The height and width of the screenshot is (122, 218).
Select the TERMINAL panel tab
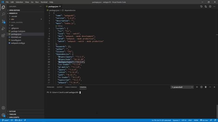pyautogui.click(x=83, y=87)
